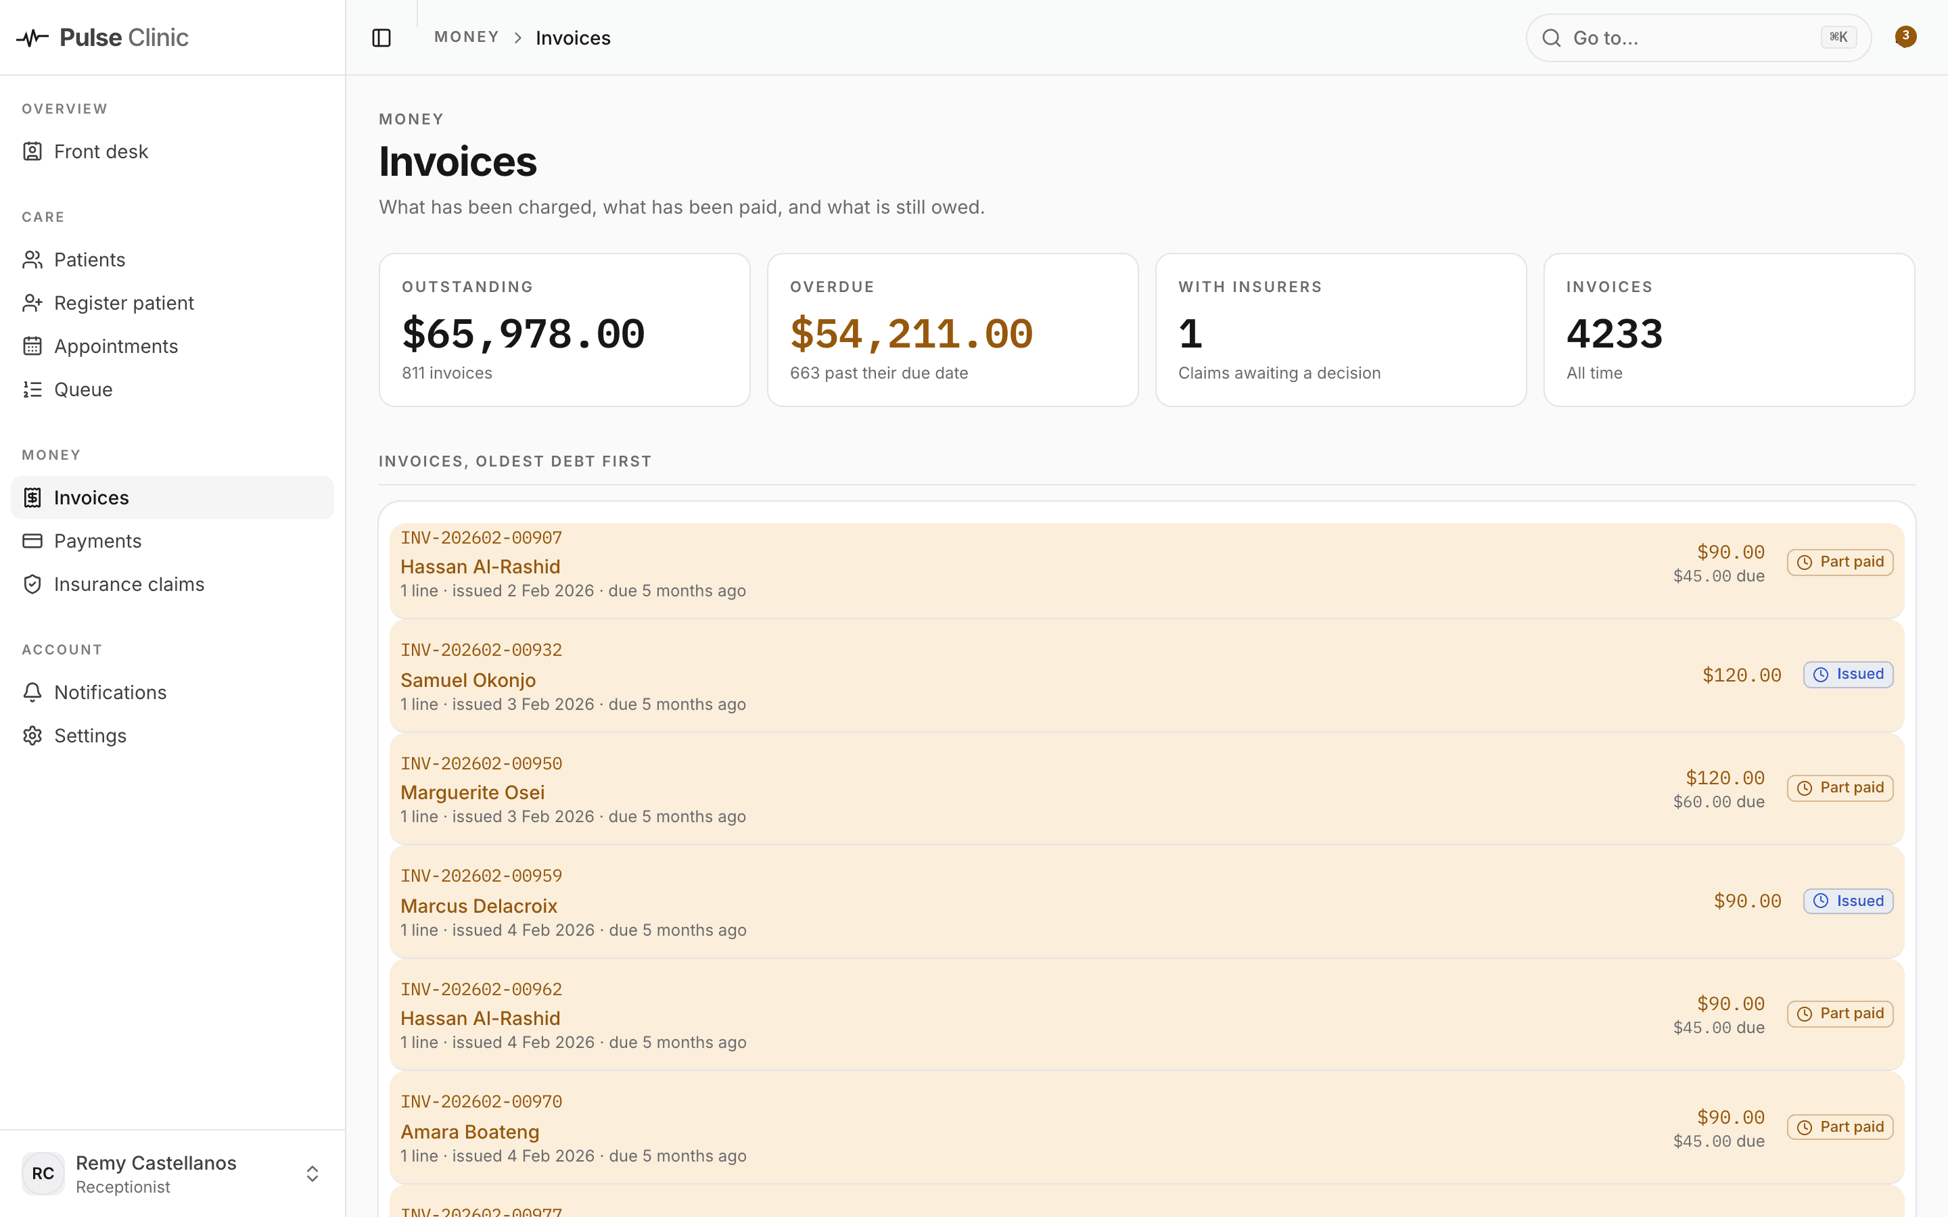Open the Outstanding $65,978.00 card
This screenshot has width=1948, height=1217.
pyautogui.click(x=564, y=330)
